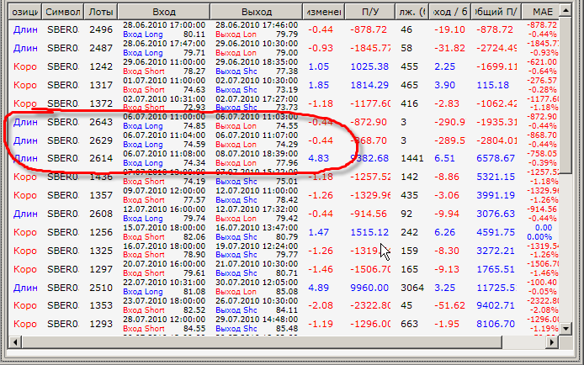The height and width of the screenshot is (365, 584).
Task: Select lots value 2487
Action: (101, 48)
